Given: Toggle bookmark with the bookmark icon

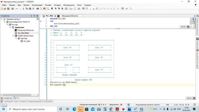Looking at the screenshot, I should click(52, 9).
